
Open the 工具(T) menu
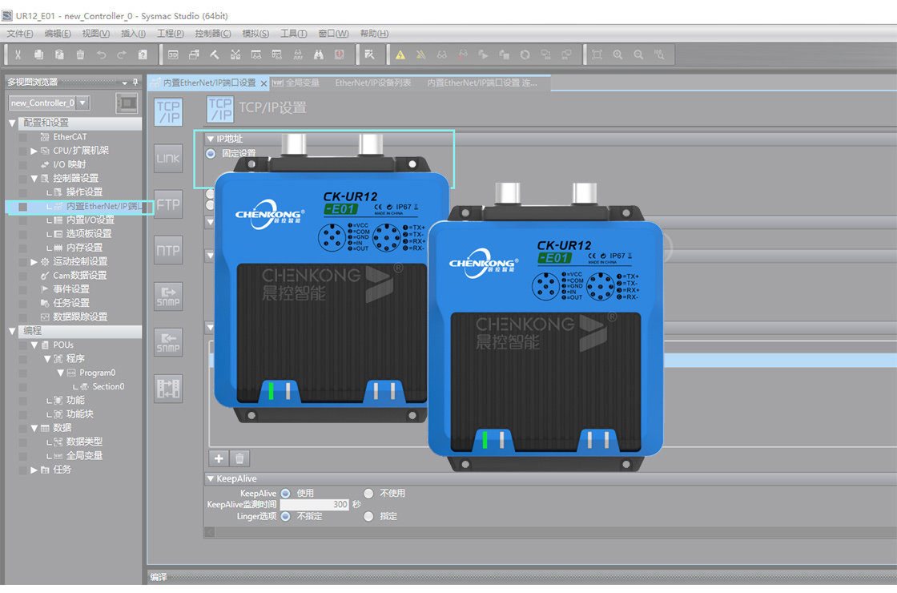tap(293, 34)
